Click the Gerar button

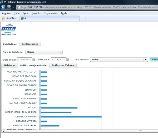tap(154, 60)
